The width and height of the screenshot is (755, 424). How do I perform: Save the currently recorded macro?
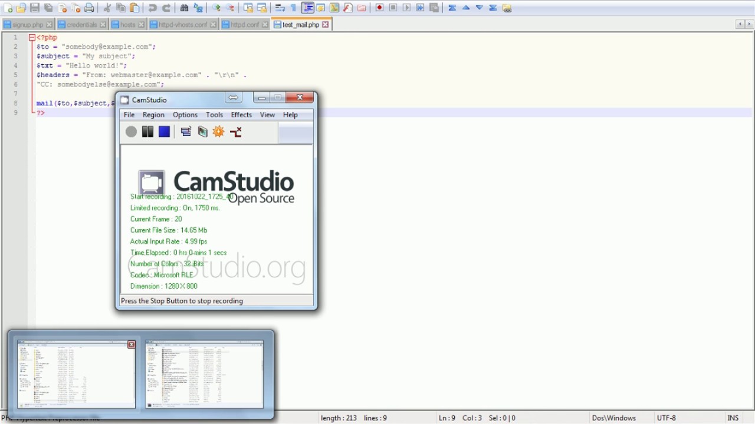pyautogui.click(x=434, y=8)
